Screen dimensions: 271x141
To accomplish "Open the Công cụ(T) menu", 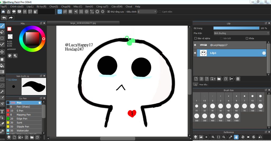I will (x=102, y=7).
